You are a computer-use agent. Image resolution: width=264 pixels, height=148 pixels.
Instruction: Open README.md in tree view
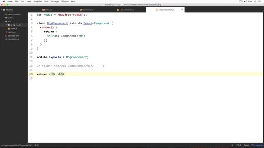coord(14,39)
